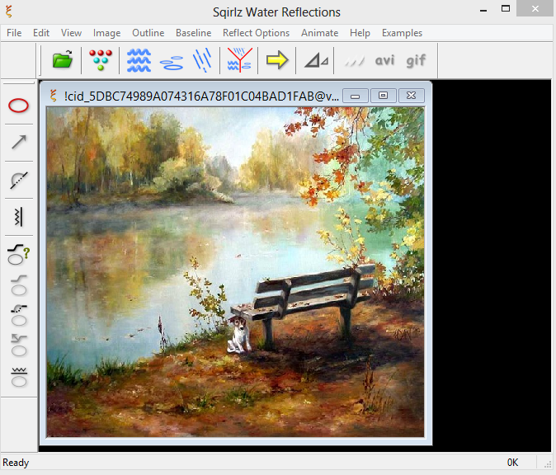556x475 pixels.
Task: Save animation as gif
Action: 416,61
